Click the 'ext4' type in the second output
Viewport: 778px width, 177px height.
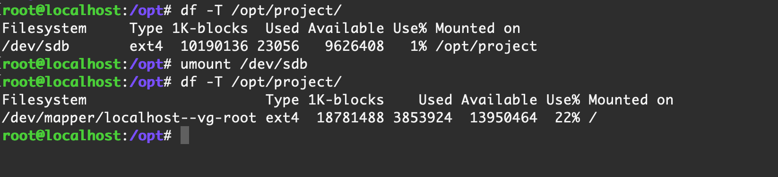coord(282,118)
